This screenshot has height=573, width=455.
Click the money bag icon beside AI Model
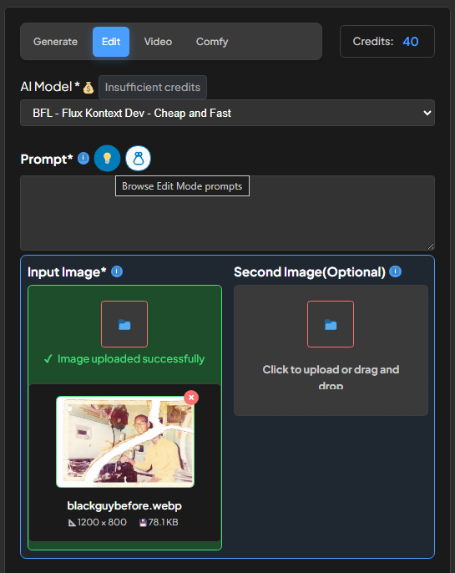88,88
